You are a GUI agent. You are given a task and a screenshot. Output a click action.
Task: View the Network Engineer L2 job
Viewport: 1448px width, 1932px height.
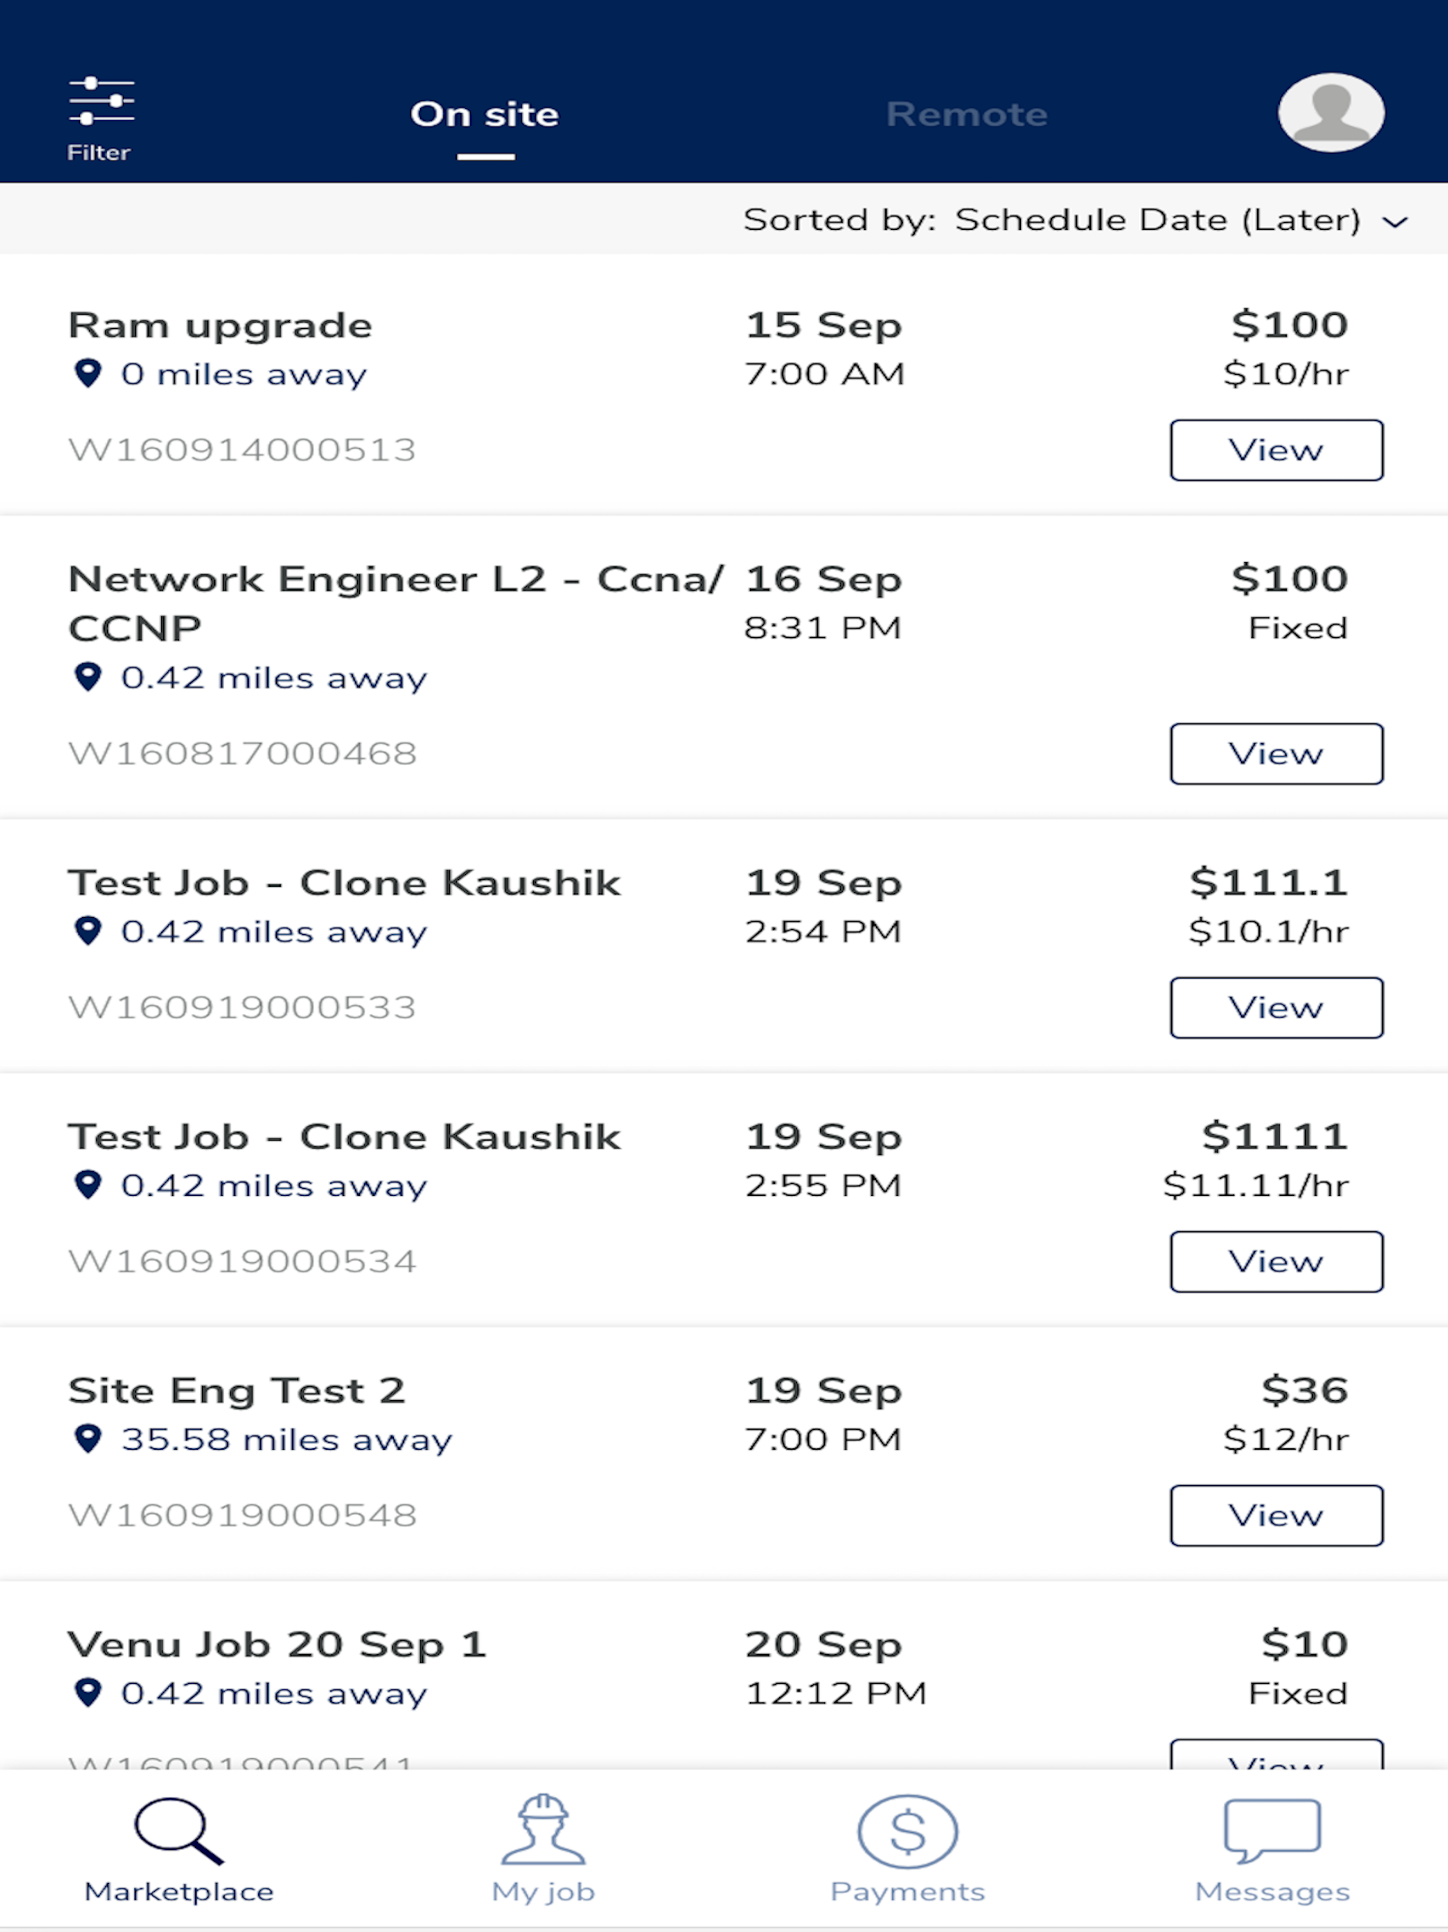tap(1277, 754)
